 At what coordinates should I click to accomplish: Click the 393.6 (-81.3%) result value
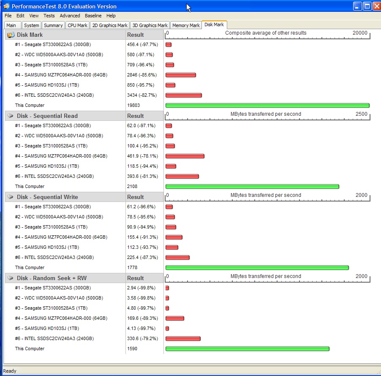click(142, 177)
